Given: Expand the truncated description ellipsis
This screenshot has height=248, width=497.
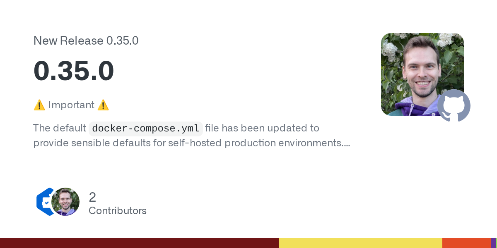Looking at the screenshot, I should click(x=347, y=144).
